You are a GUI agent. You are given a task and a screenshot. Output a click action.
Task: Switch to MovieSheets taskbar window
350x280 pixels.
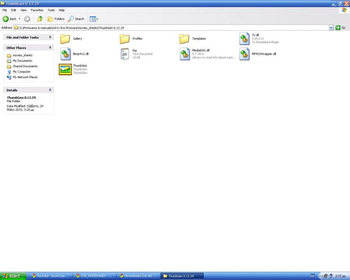coord(138,276)
